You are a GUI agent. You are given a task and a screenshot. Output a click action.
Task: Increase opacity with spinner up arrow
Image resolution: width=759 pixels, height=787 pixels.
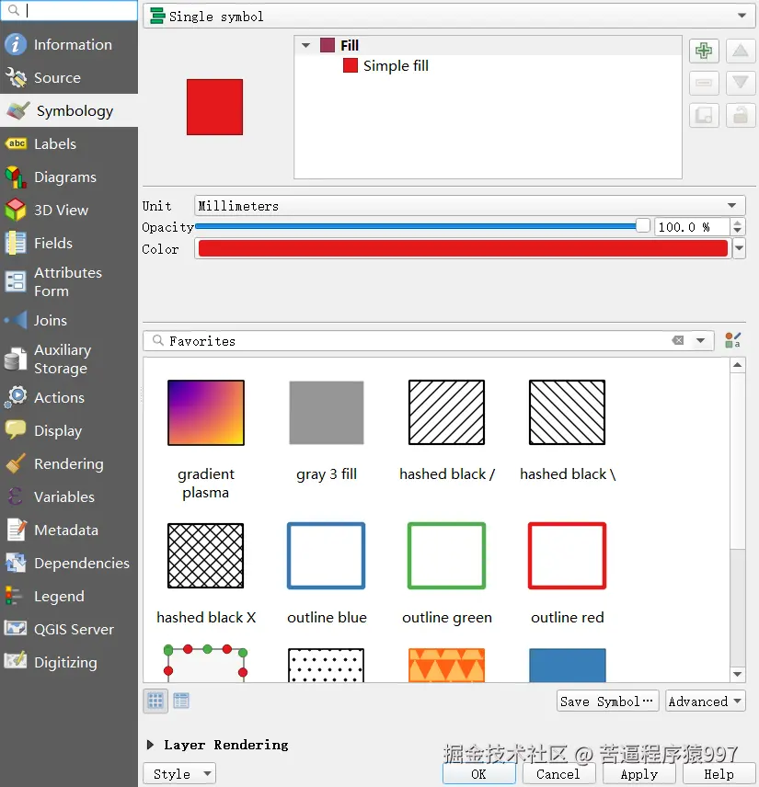tap(738, 222)
